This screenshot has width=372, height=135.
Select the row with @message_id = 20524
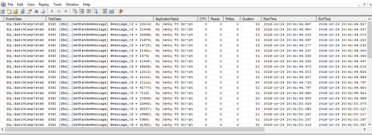[183, 24]
